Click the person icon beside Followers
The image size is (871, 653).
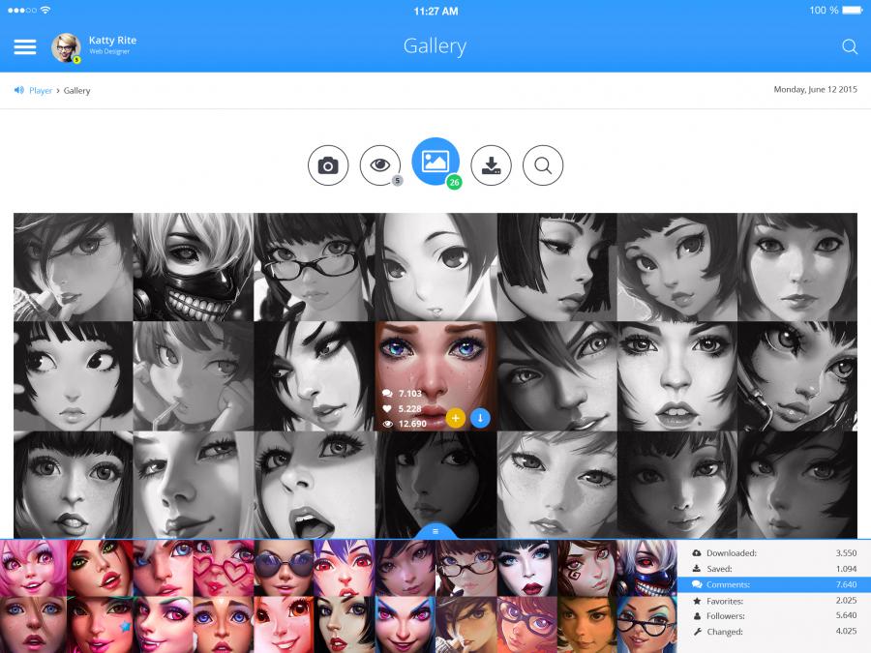pos(697,616)
